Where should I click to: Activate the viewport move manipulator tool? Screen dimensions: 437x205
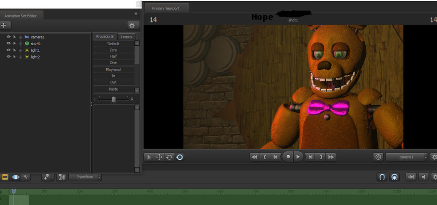(x=159, y=157)
